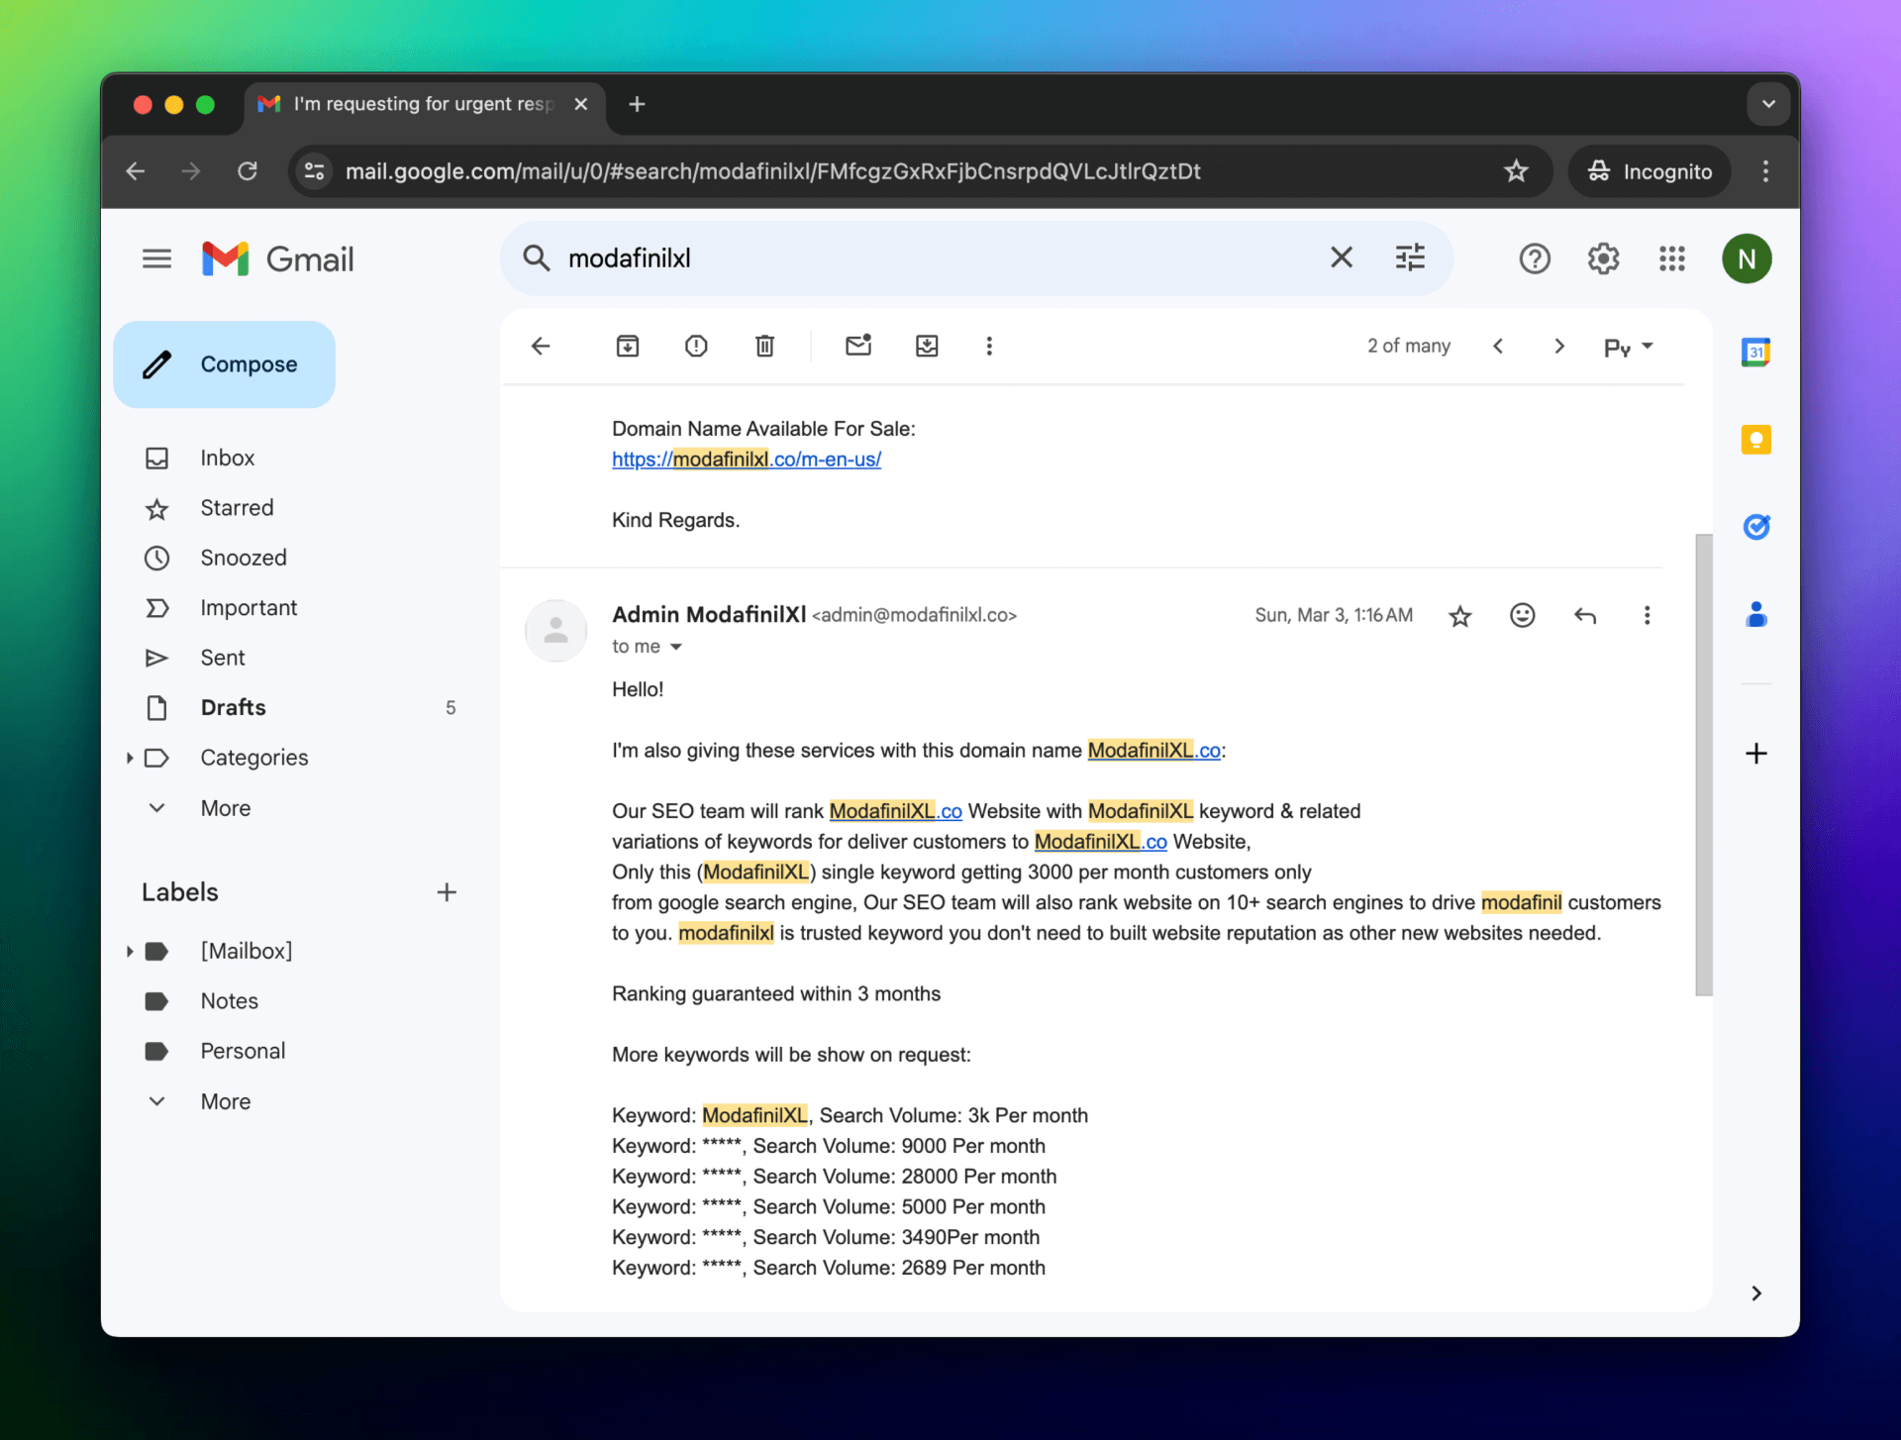Click the search magnifier icon
1901x1440 pixels.
coord(536,258)
